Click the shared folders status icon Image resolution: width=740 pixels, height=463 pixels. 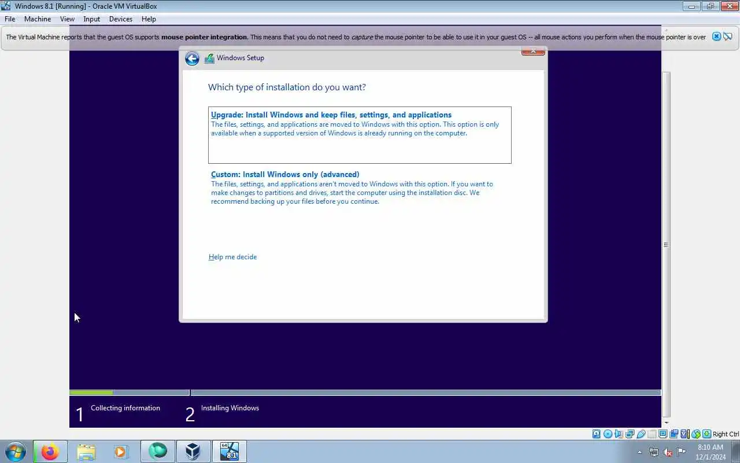pos(652,434)
